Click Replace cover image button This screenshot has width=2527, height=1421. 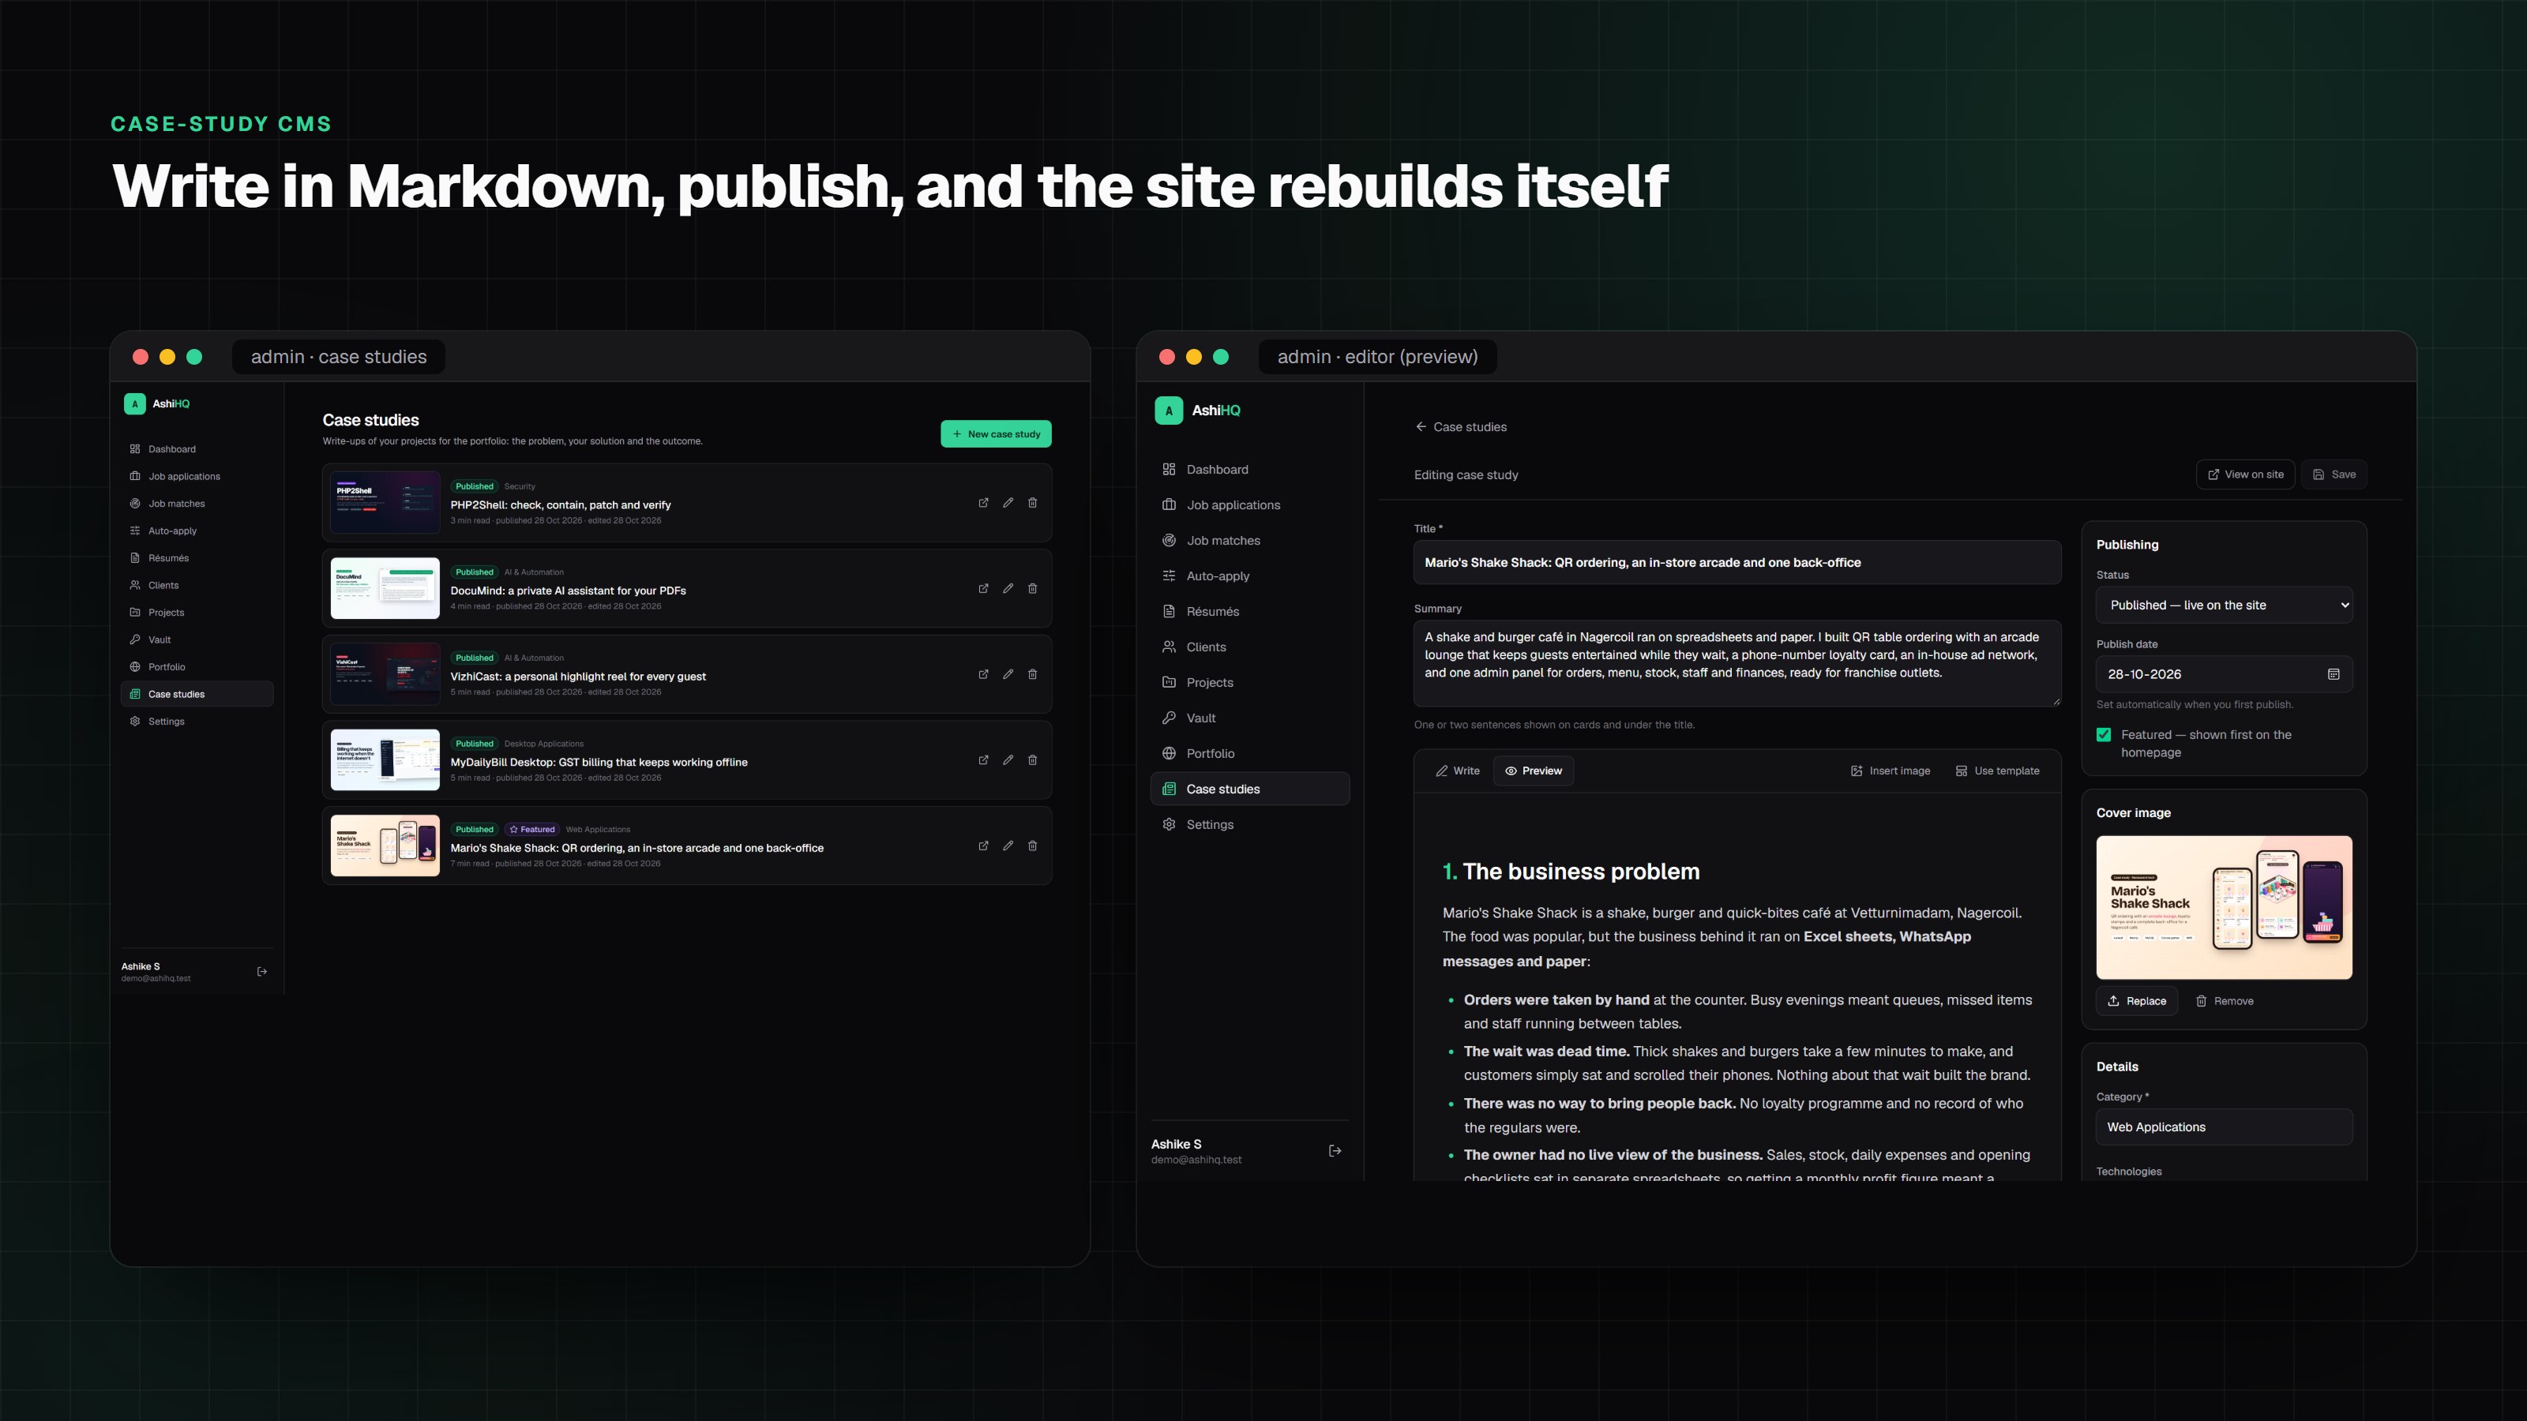(2137, 1001)
